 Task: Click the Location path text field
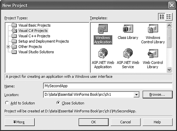(x=88, y=95)
